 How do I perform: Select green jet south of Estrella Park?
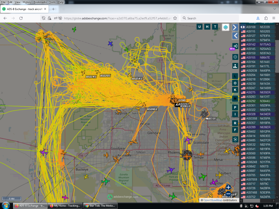coord(105,181)
